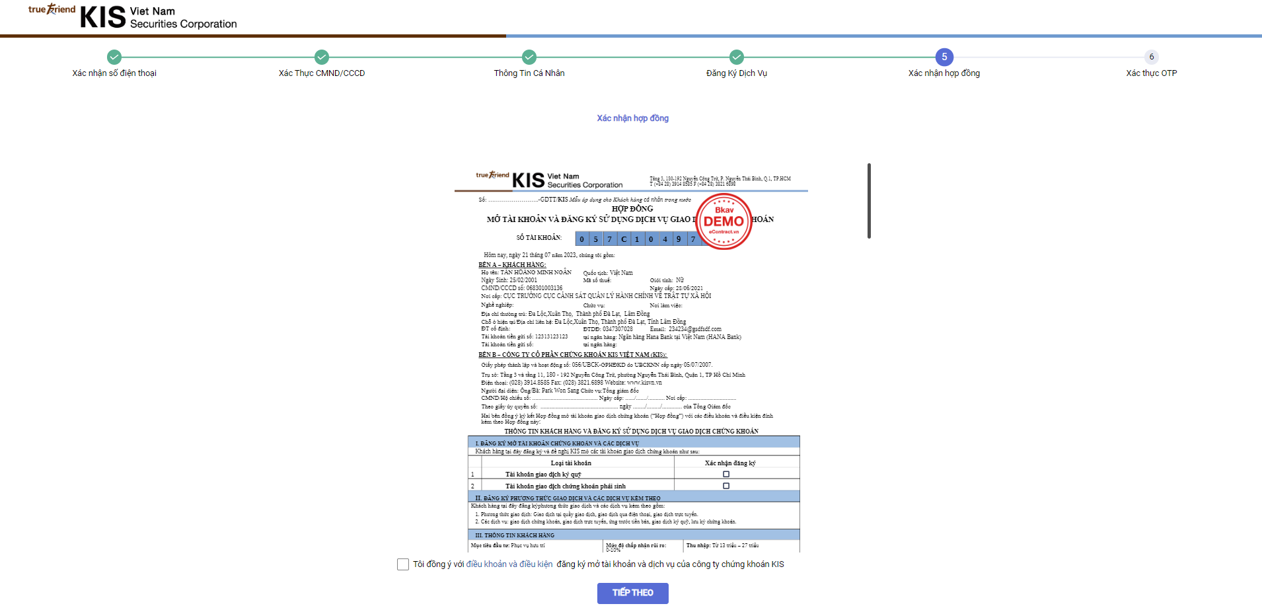Click the checkmark step icon for Đăng Ký Dịch Vụ

tap(737, 57)
